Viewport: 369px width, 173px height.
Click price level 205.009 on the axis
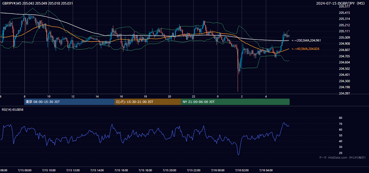[344, 37]
